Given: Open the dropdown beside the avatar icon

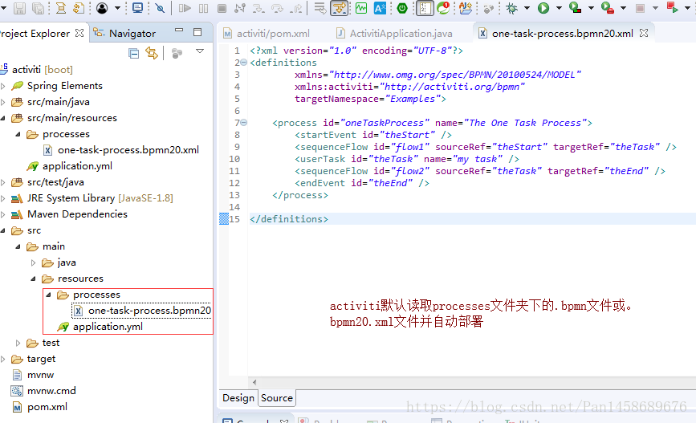Looking at the screenshot, I should tap(117, 8).
